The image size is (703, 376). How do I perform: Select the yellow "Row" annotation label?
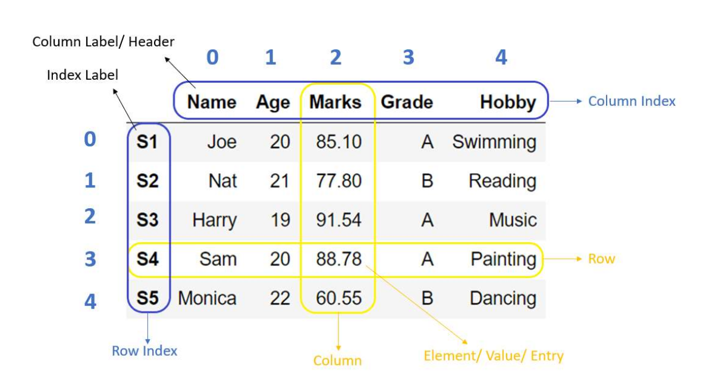click(601, 259)
